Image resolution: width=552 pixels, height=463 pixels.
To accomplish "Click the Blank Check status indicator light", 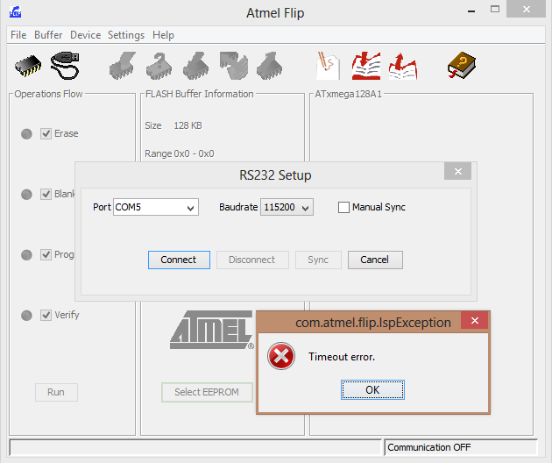I will click(x=26, y=195).
